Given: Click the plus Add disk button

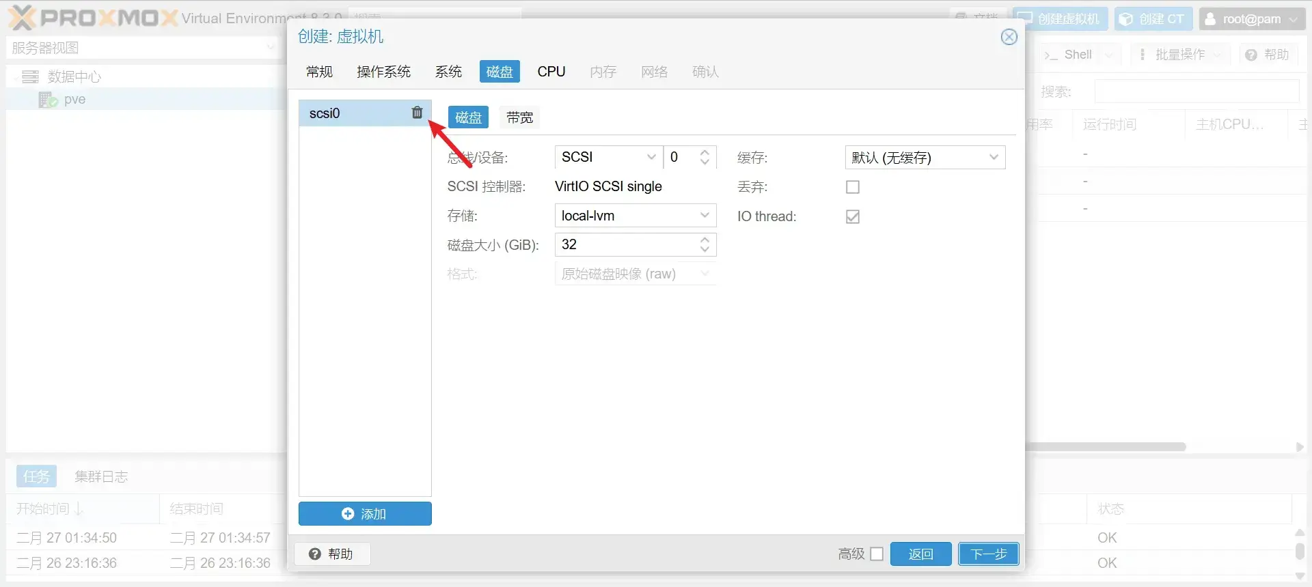Looking at the screenshot, I should 365,514.
